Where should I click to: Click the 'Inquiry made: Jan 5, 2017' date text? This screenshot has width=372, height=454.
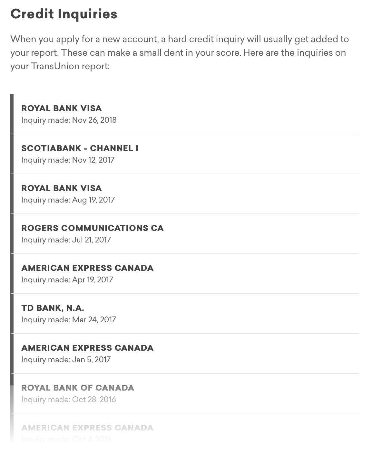66,360
